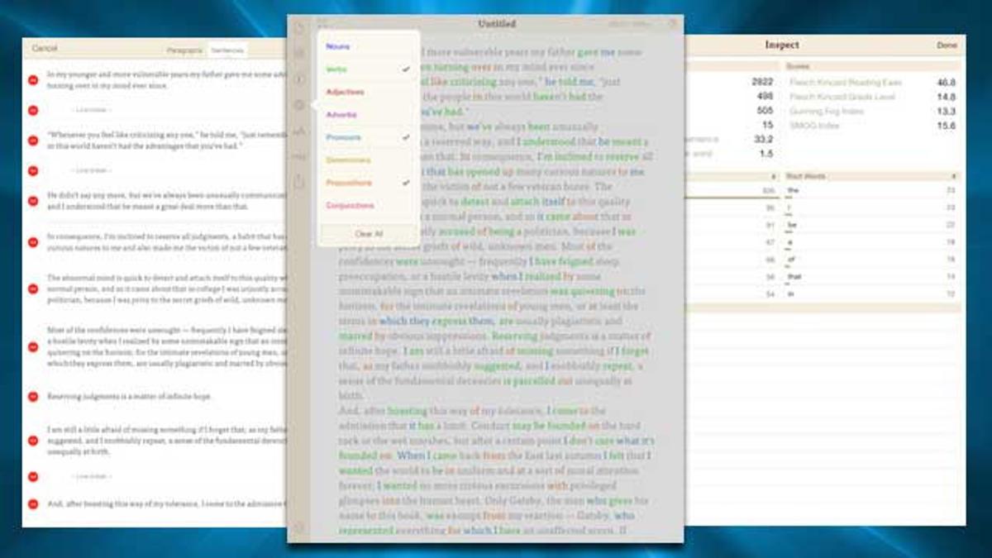Click the Scores section header in Inspect
This screenshot has height=558, width=992.
click(x=871, y=66)
